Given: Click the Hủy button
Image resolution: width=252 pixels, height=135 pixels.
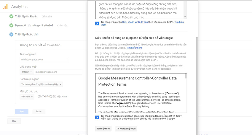Looking at the screenshot, I should coord(14,121).
